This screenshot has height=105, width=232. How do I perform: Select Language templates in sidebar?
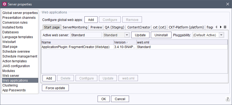tap(20, 37)
